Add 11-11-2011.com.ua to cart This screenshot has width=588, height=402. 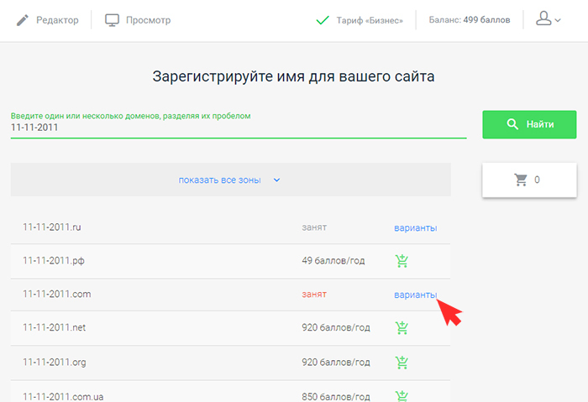402,396
